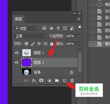Filter for shape layers icon
Screen dimensions: 110x104
point(65,28)
